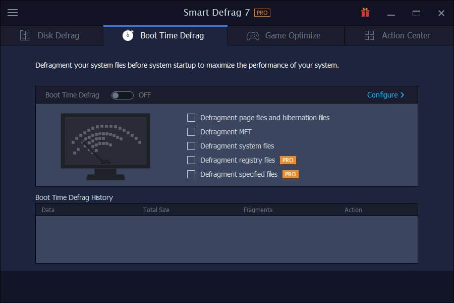
Task: Check the Defragment MFT option
Action: pyautogui.click(x=191, y=132)
